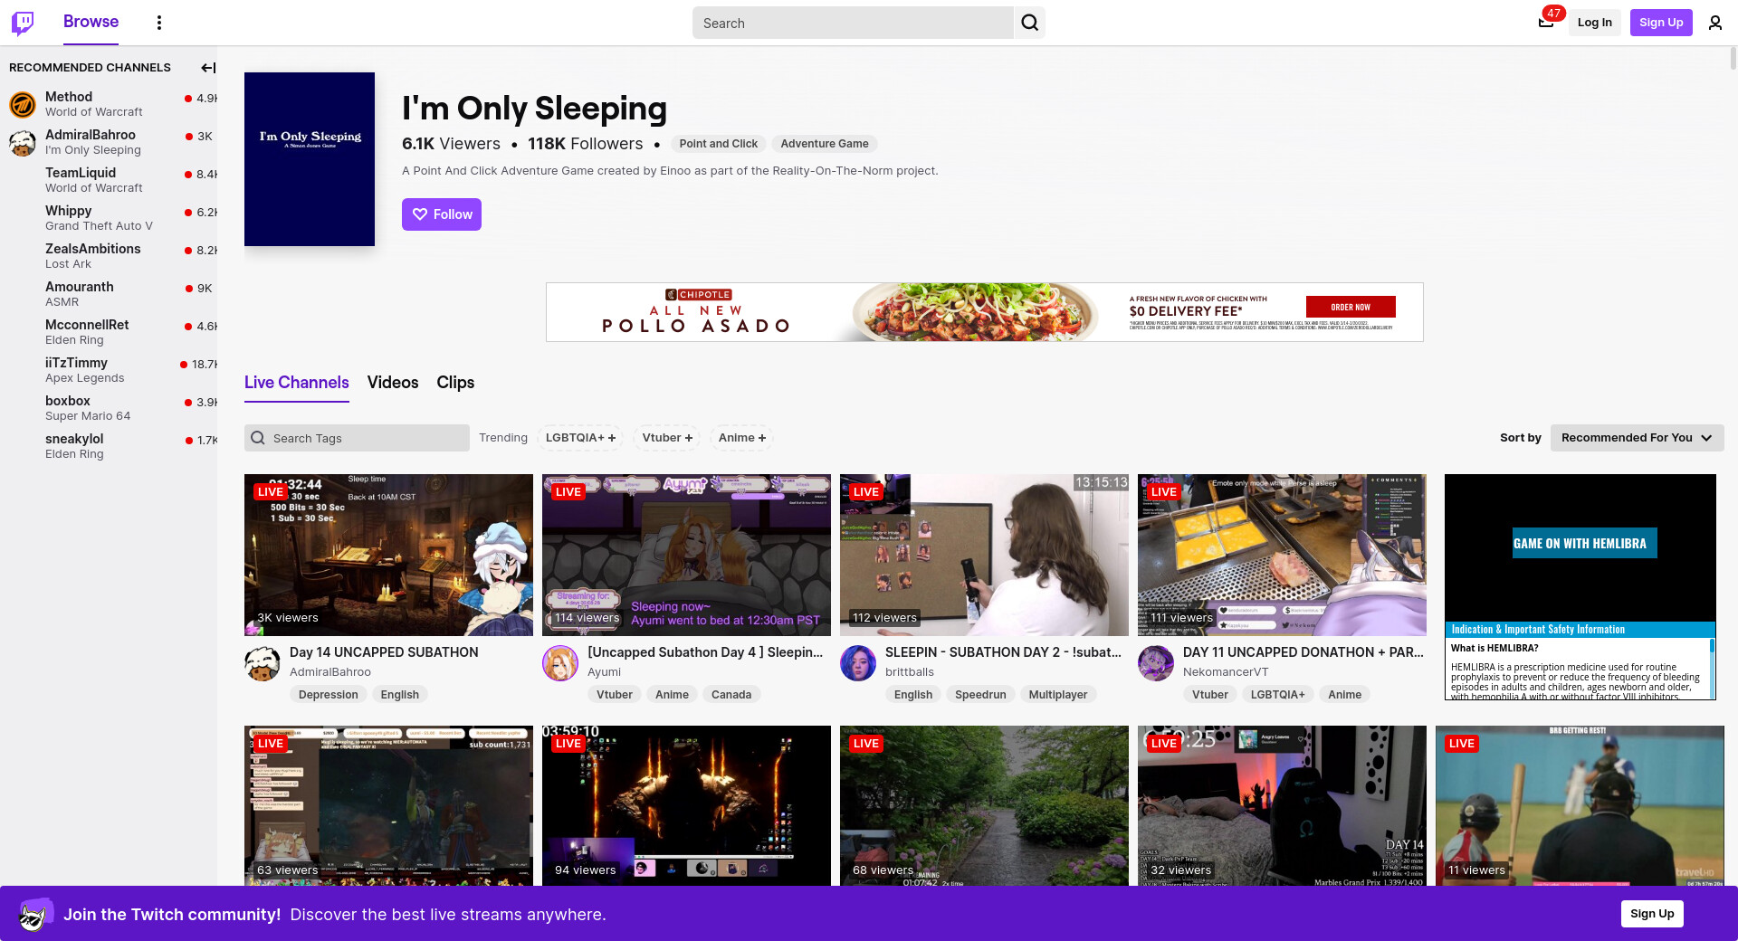1738x941 pixels.
Task: Open the three-dot more menu
Action: [159, 23]
